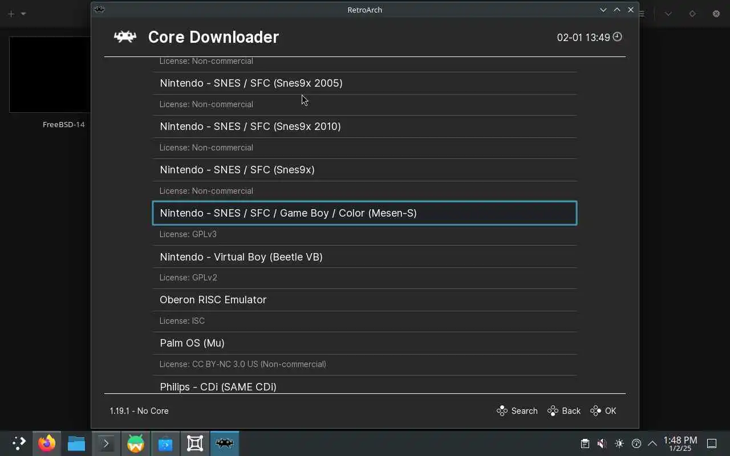
Task: Expand the hidden system tray icons arrow
Action: click(653, 443)
